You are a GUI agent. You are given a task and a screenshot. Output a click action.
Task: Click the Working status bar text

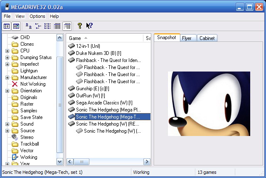coord(141,173)
